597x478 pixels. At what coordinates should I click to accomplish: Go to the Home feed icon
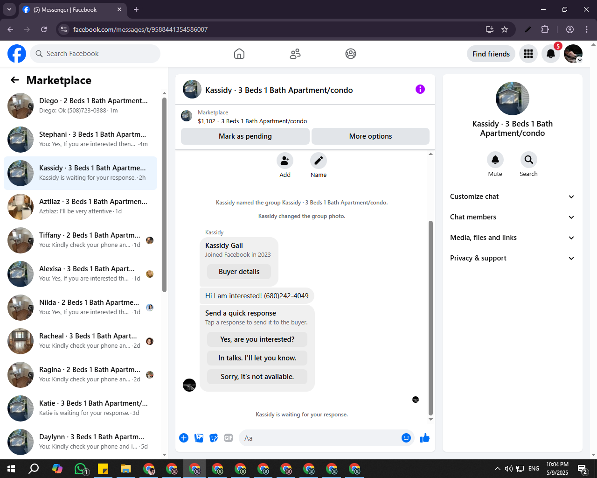coord(239,54)
